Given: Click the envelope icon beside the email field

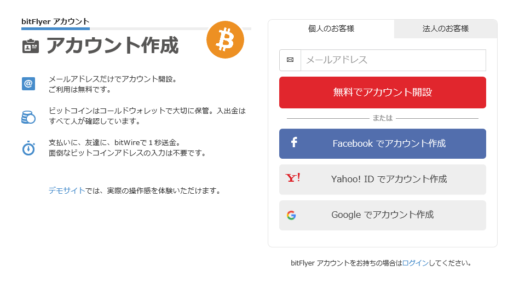Looking at the screenshot, I should [290, 60].
